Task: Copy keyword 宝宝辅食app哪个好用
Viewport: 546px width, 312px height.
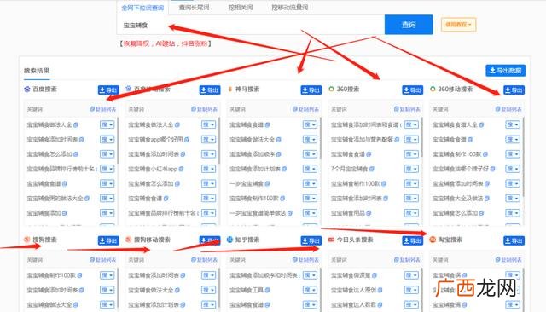Action: pyautogui.click(x=187, y=140)
